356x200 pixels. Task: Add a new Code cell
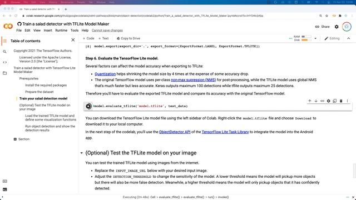click(x=88, y=38)
